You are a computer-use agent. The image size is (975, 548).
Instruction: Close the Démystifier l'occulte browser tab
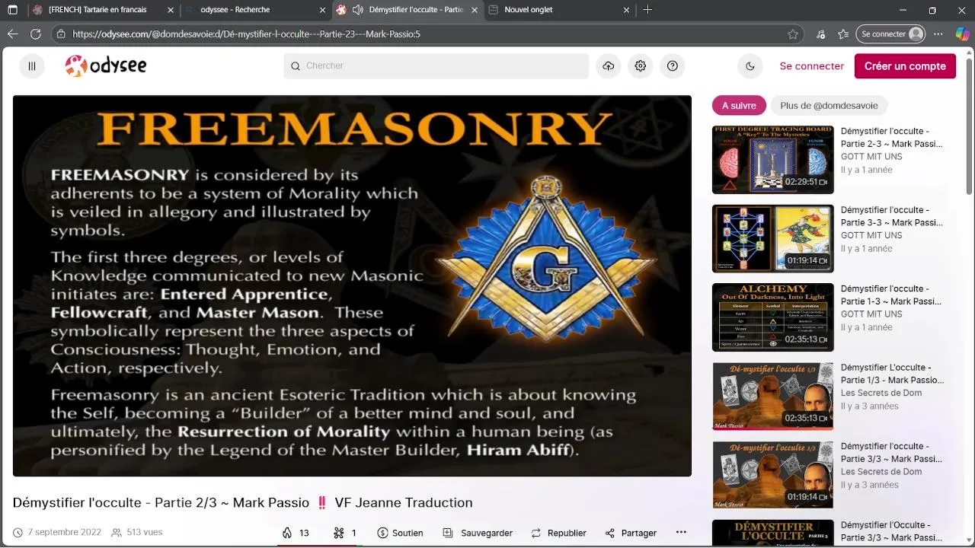click(475, 10)
